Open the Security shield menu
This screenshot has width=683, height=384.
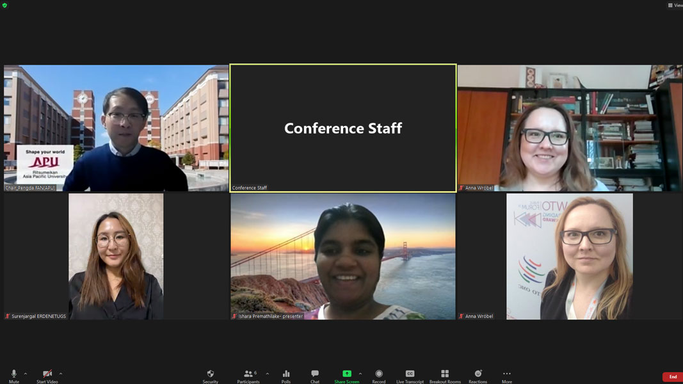[210, 374]
